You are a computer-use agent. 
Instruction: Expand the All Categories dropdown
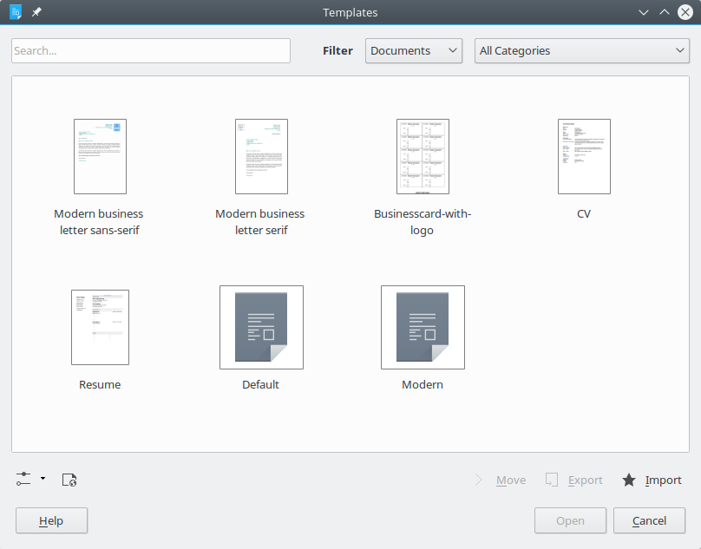(581, 51)
